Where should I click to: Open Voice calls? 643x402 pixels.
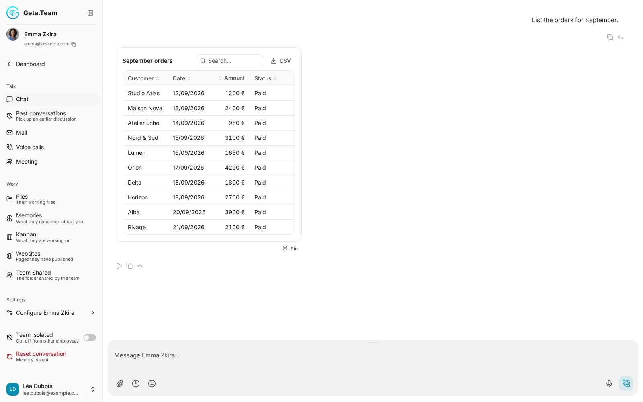point(51,147)
